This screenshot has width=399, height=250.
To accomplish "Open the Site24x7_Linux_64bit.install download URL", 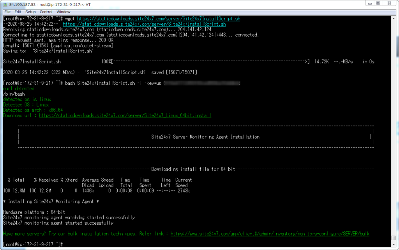I will pyautogui.click(x=125, y=115).
